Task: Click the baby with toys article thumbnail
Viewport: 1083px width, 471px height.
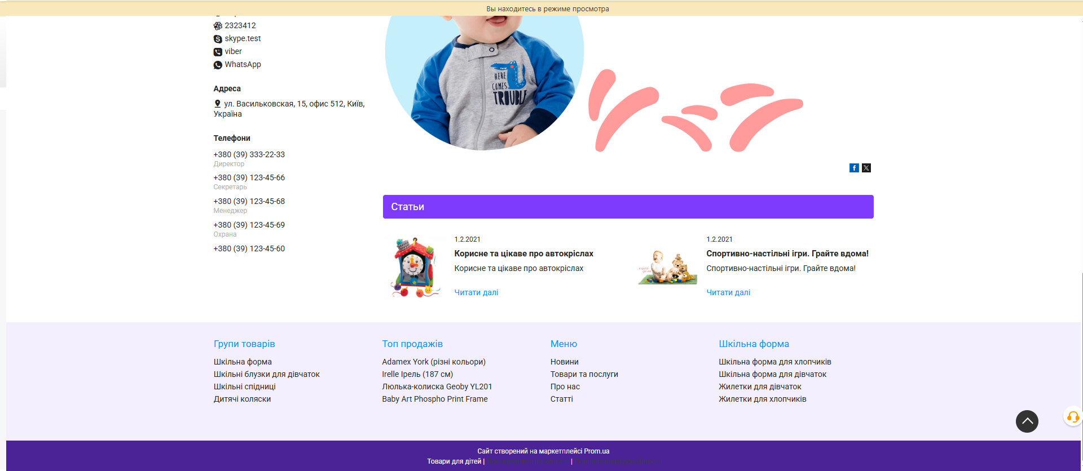Action: pyautogui.click(x=667, y=267)
